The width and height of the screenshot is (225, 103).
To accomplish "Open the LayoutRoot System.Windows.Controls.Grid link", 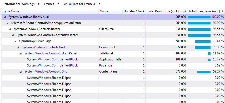I will pos(43,47).
